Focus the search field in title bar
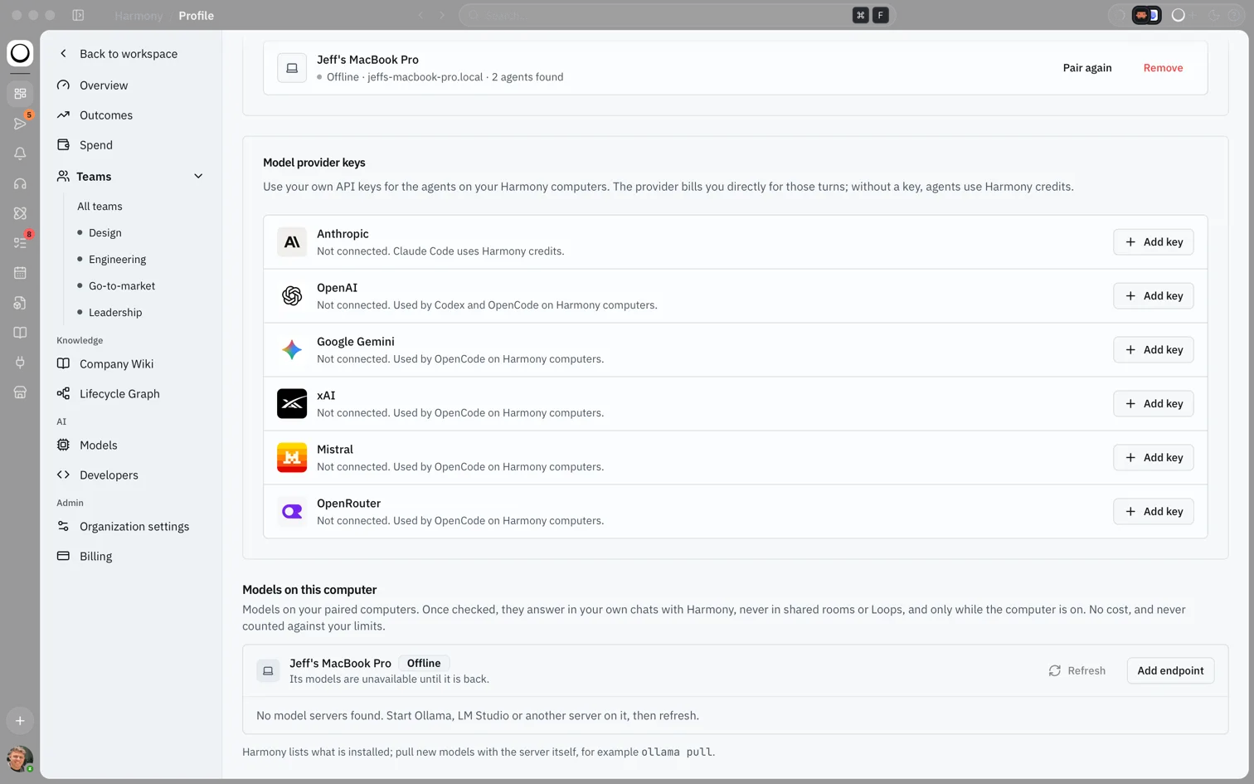The width and height of the screenshot is (1254, 784). pyautogui.click(x=677, y=15)
